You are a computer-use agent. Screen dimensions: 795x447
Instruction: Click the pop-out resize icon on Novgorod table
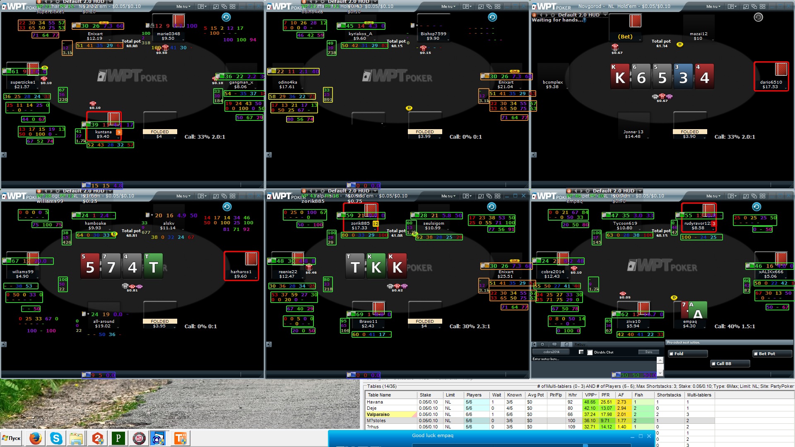pos(746,7)
